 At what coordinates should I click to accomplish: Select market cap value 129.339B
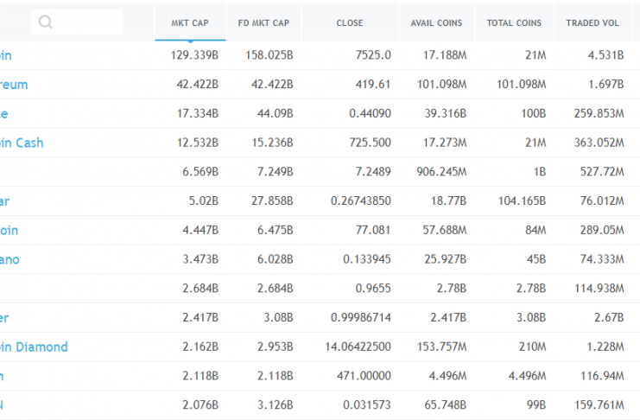tap(194, 55)
